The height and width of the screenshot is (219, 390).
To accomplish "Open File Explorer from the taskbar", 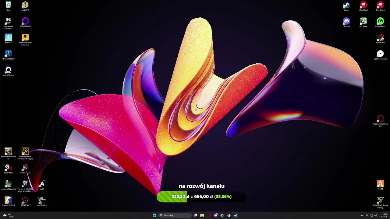I will [202, 215].
